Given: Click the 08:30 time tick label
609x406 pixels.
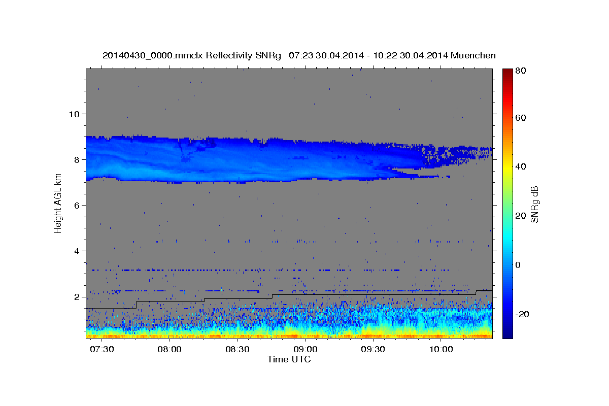Looking at the screenshot, I should pyautogui.click(x=238, y=350).
